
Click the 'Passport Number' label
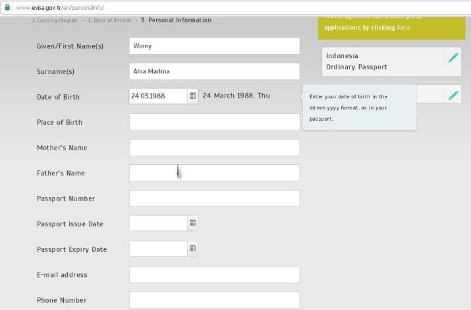click(x=66, y=199)
